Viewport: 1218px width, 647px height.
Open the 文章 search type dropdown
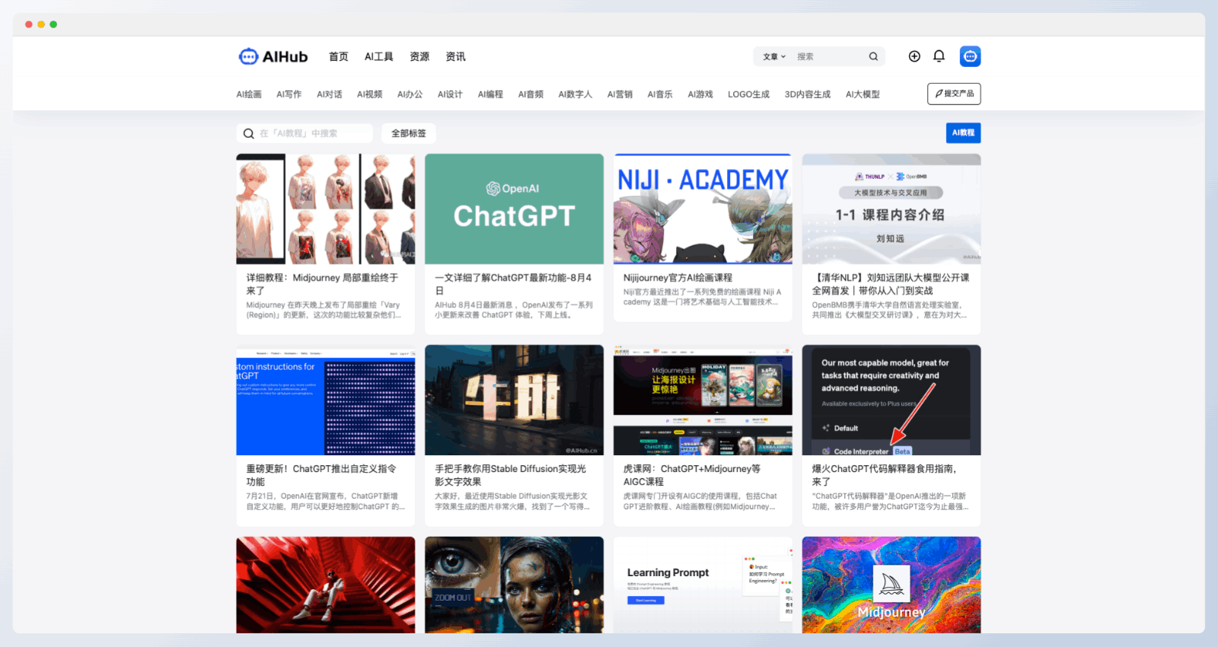(774, 56)
